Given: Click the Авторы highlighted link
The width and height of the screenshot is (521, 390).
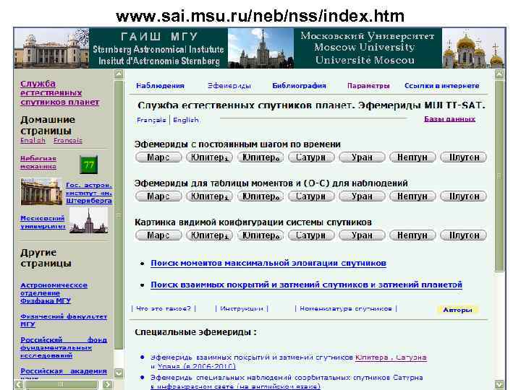Looking at the screenshot, I should (457, 310).
